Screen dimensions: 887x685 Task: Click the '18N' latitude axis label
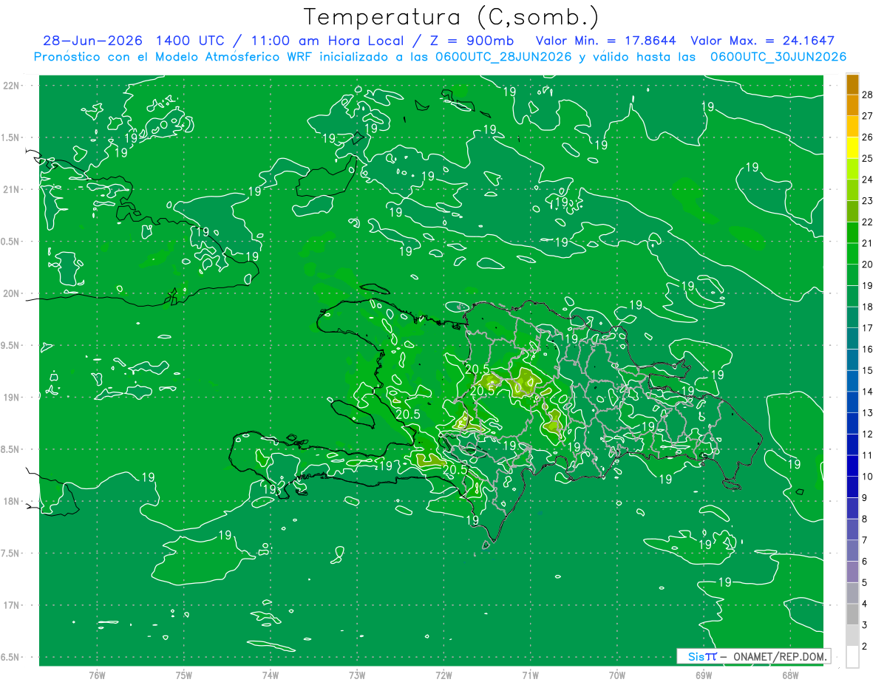(x=11, y=501)
